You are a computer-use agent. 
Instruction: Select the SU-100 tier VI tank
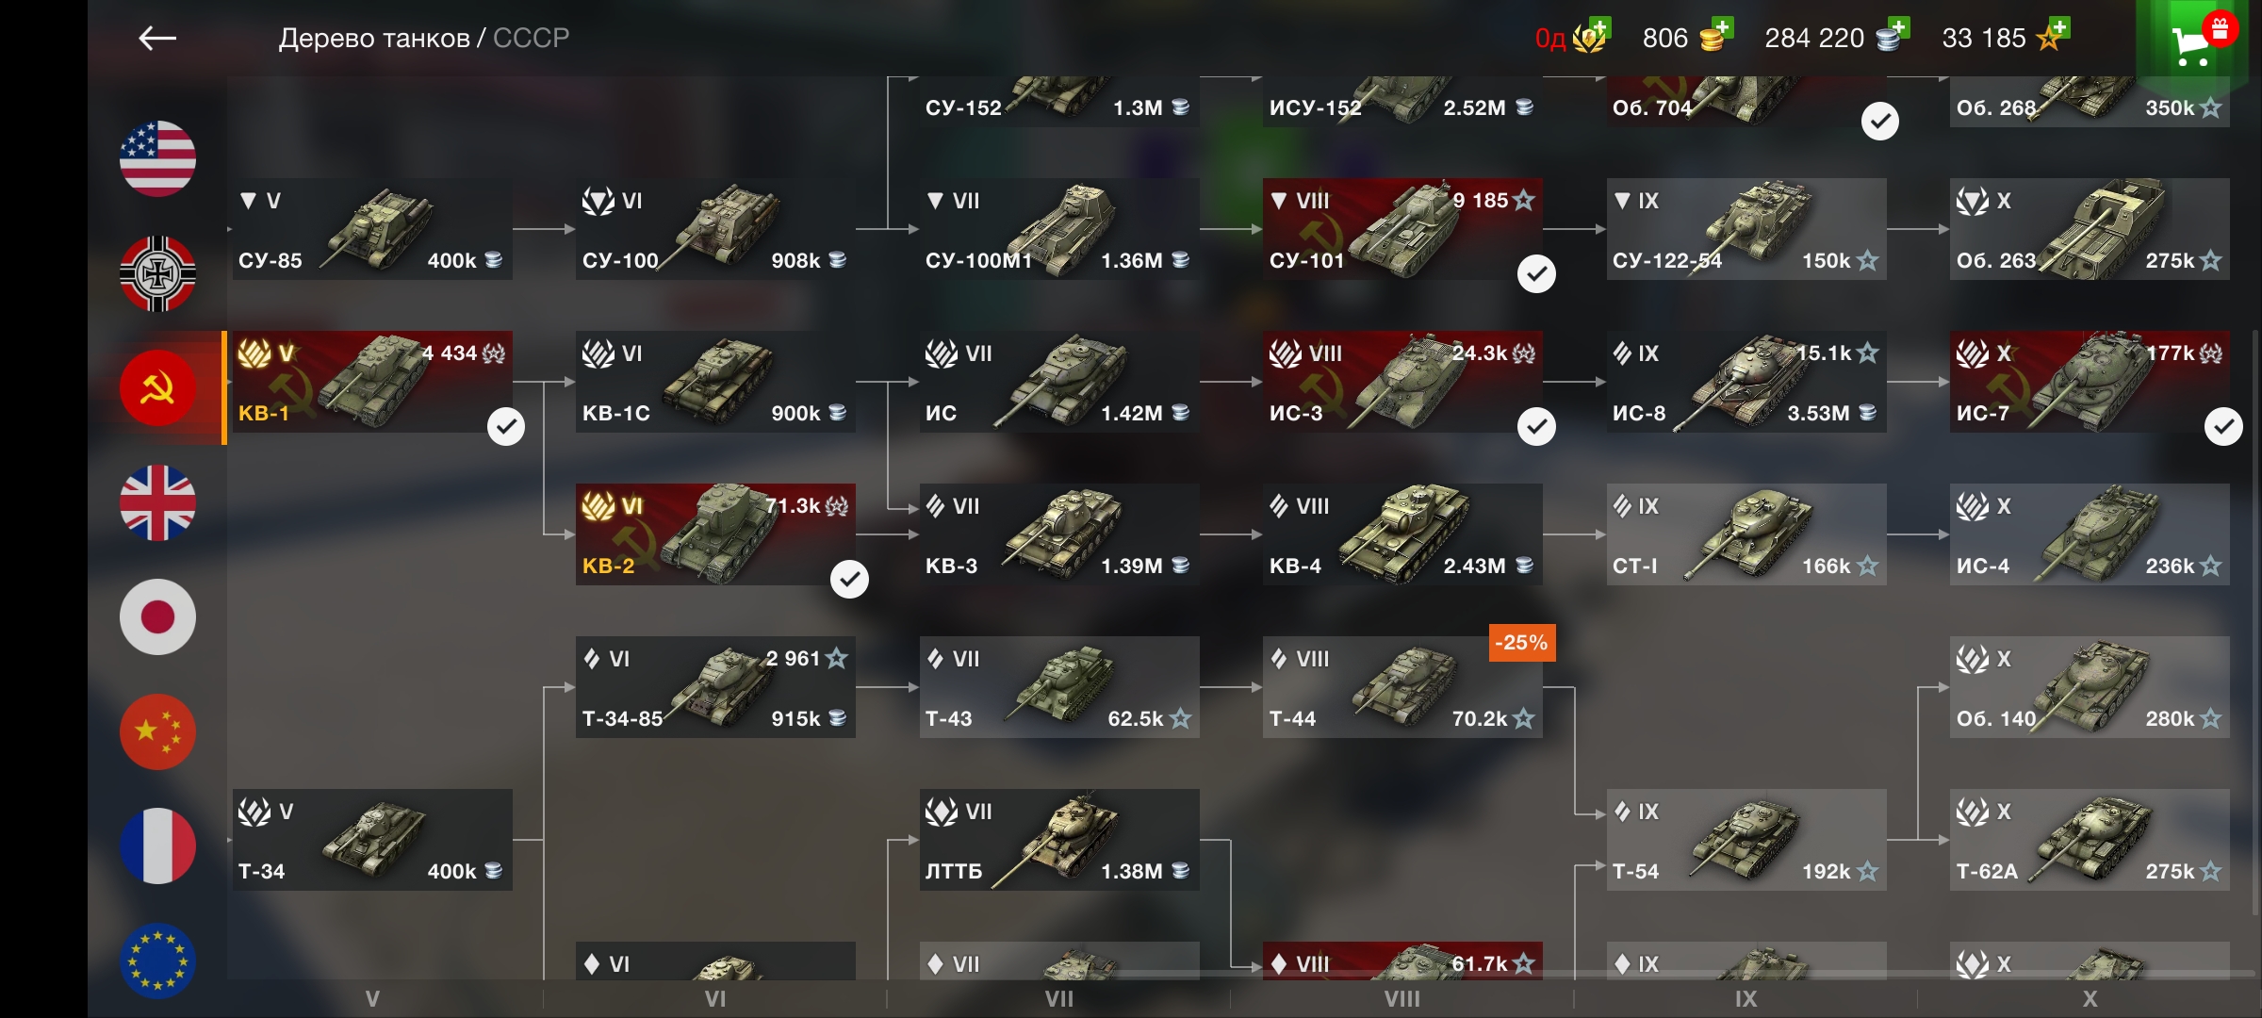[715, 229]
